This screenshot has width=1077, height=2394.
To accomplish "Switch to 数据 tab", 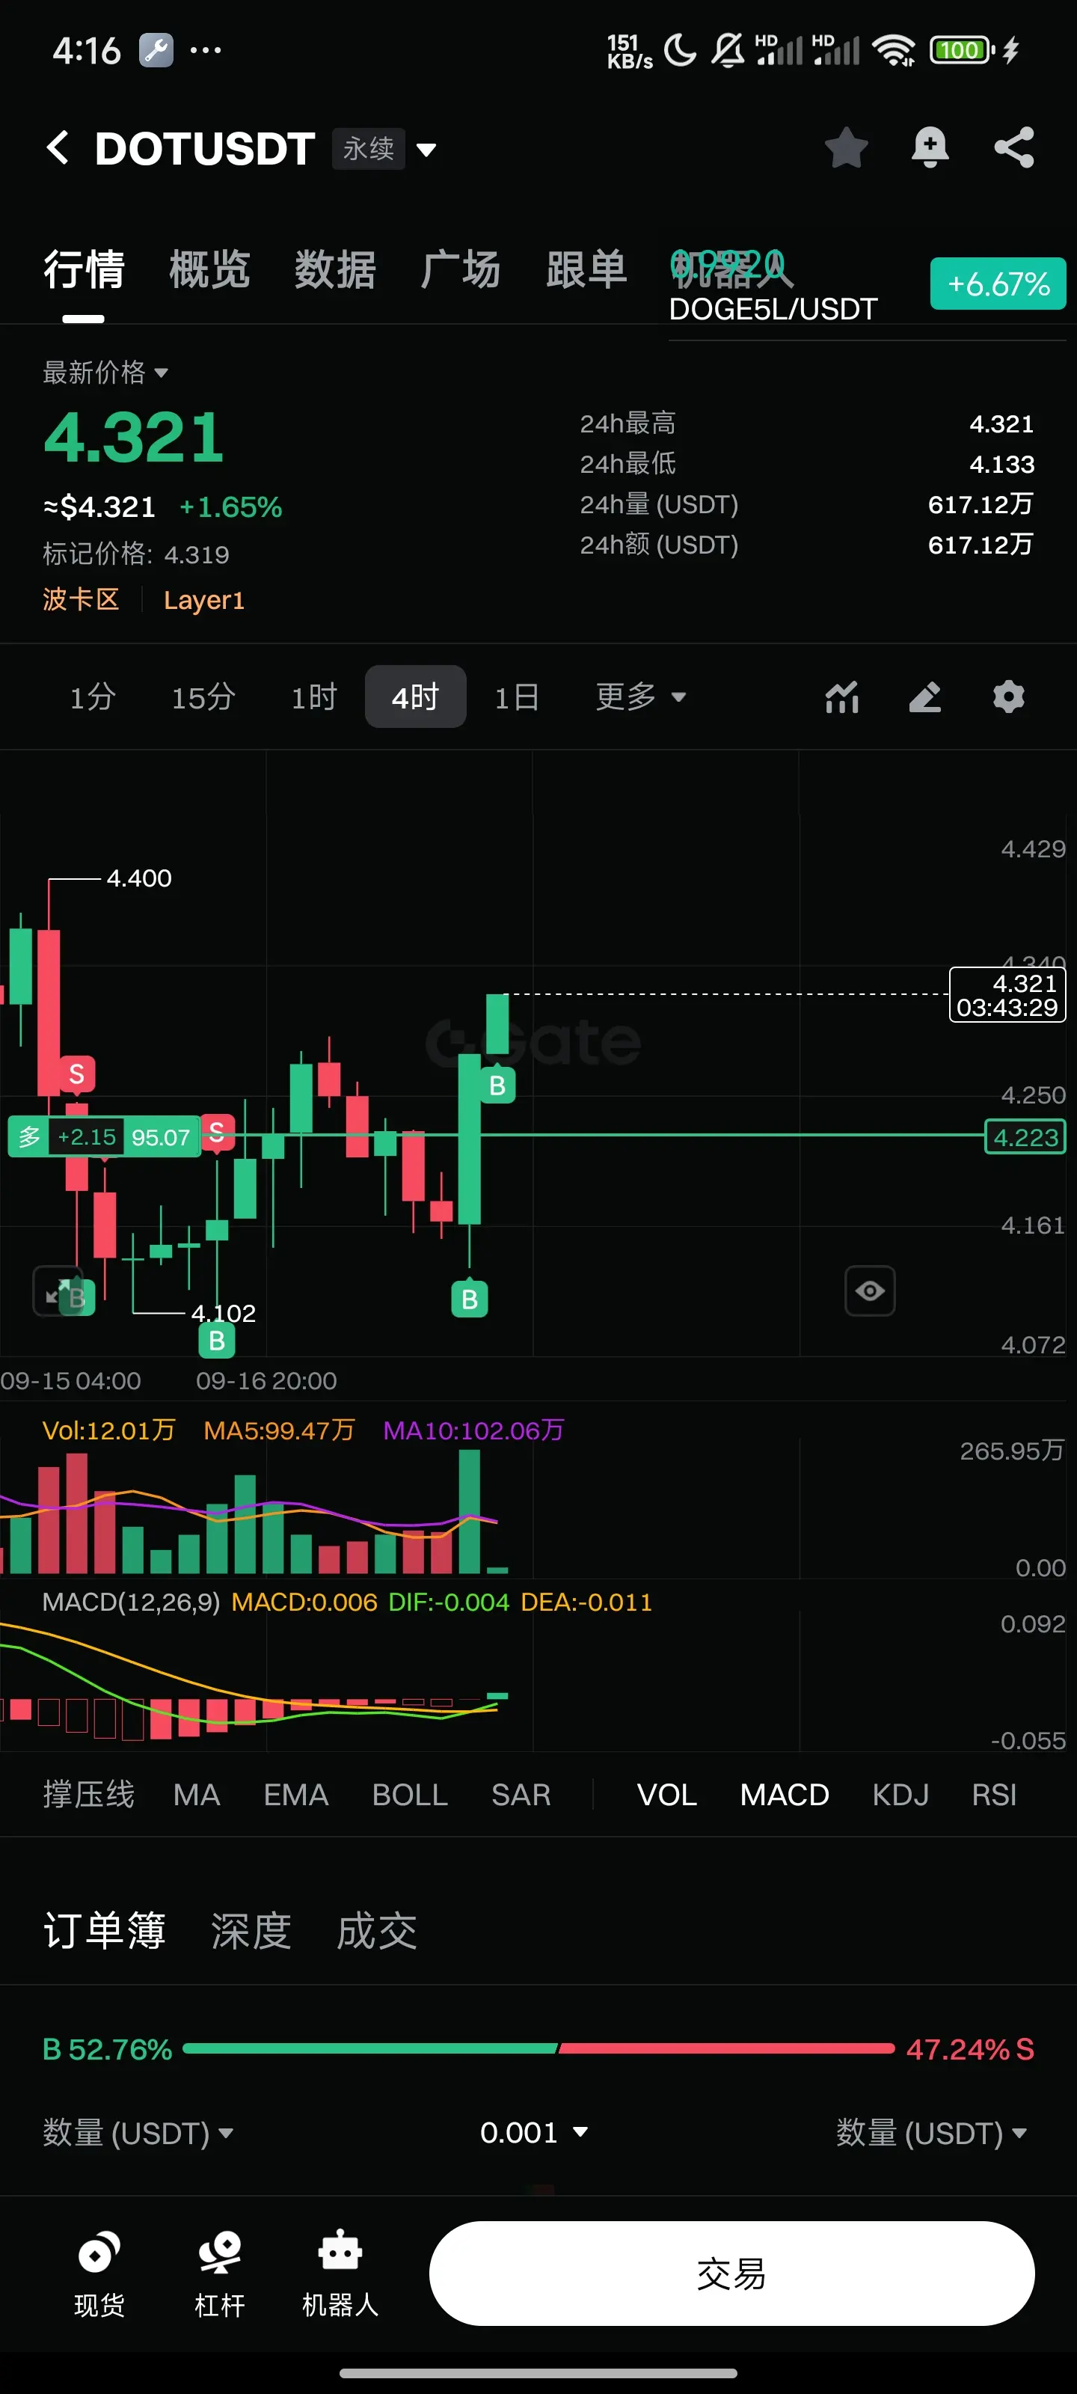I will pos(334,270).
